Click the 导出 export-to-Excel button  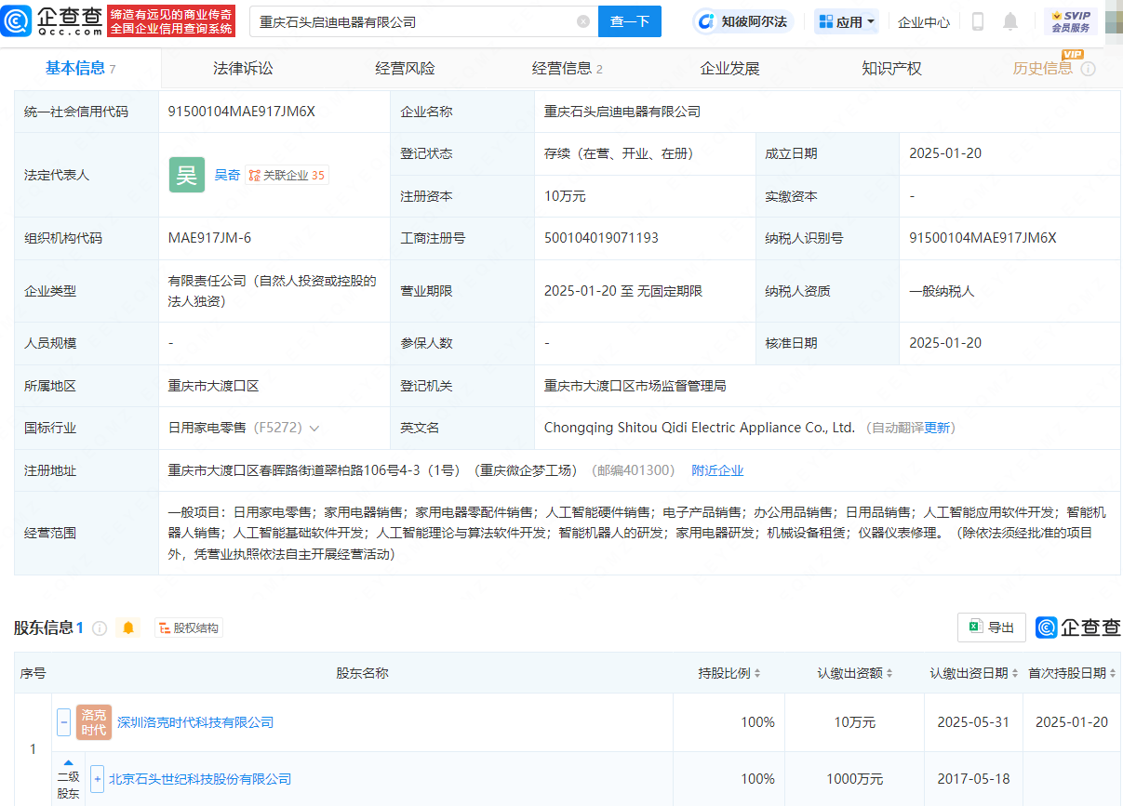click(991, 628)
